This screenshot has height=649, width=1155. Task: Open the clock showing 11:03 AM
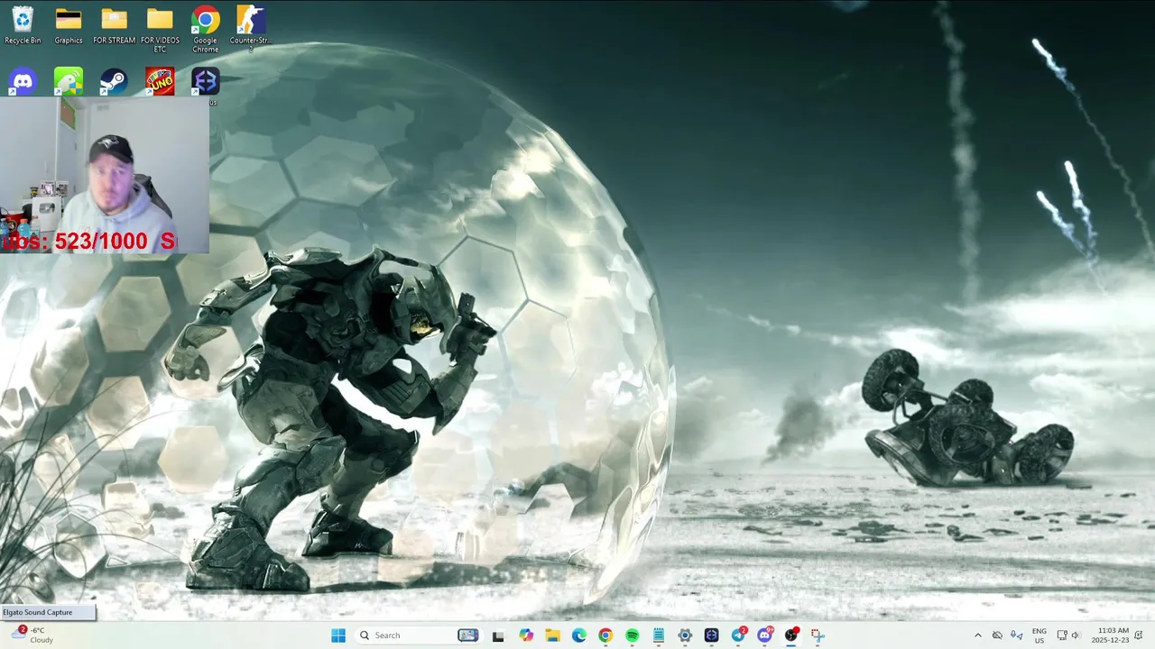[x=1110, y=635]
